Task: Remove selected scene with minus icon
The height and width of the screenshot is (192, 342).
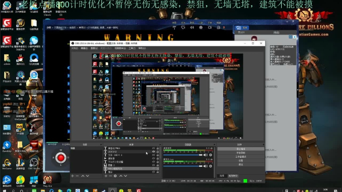Action: point(77,176)
